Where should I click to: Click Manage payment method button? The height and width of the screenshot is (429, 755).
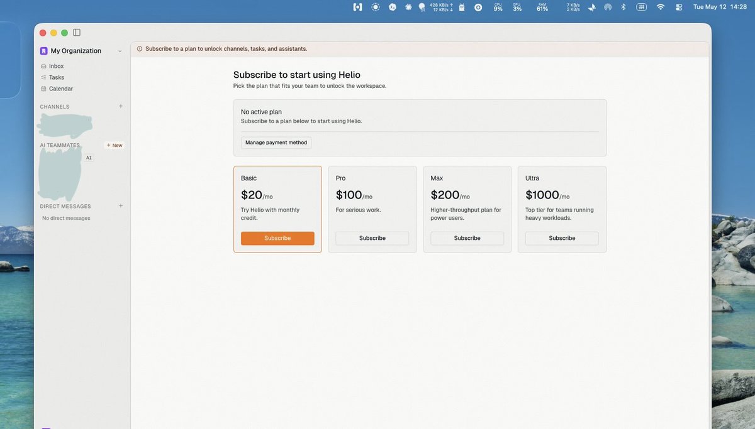click(x=276, y=143)
